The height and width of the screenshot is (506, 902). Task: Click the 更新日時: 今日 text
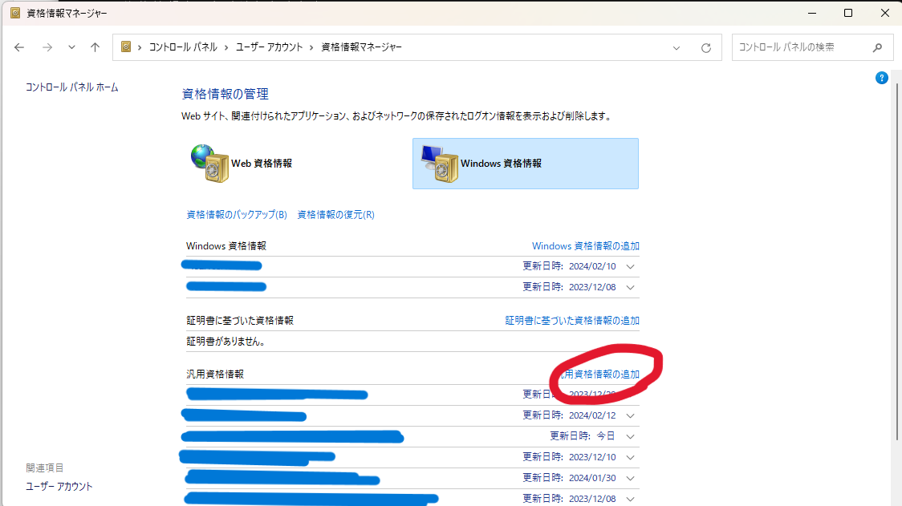click(x=583, y=436)
